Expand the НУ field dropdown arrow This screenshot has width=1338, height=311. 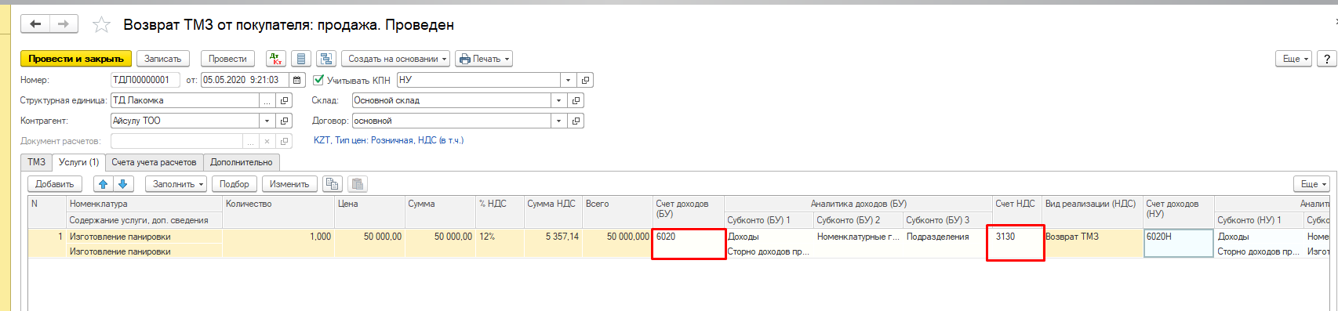pyautogui.click(x=569, y=80)
